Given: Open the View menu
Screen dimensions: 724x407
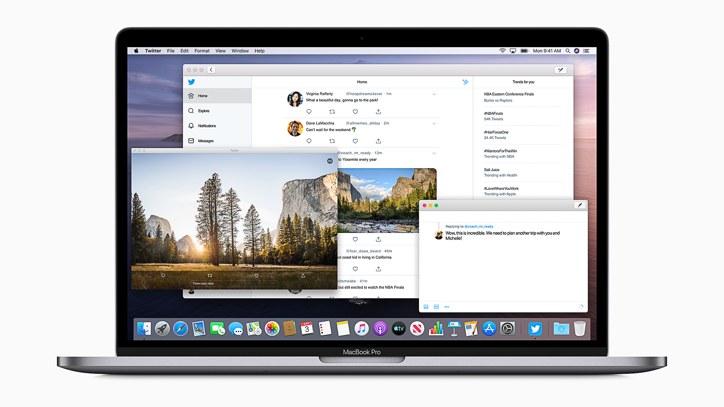Looking at the screenshot, I should (221, 51).
